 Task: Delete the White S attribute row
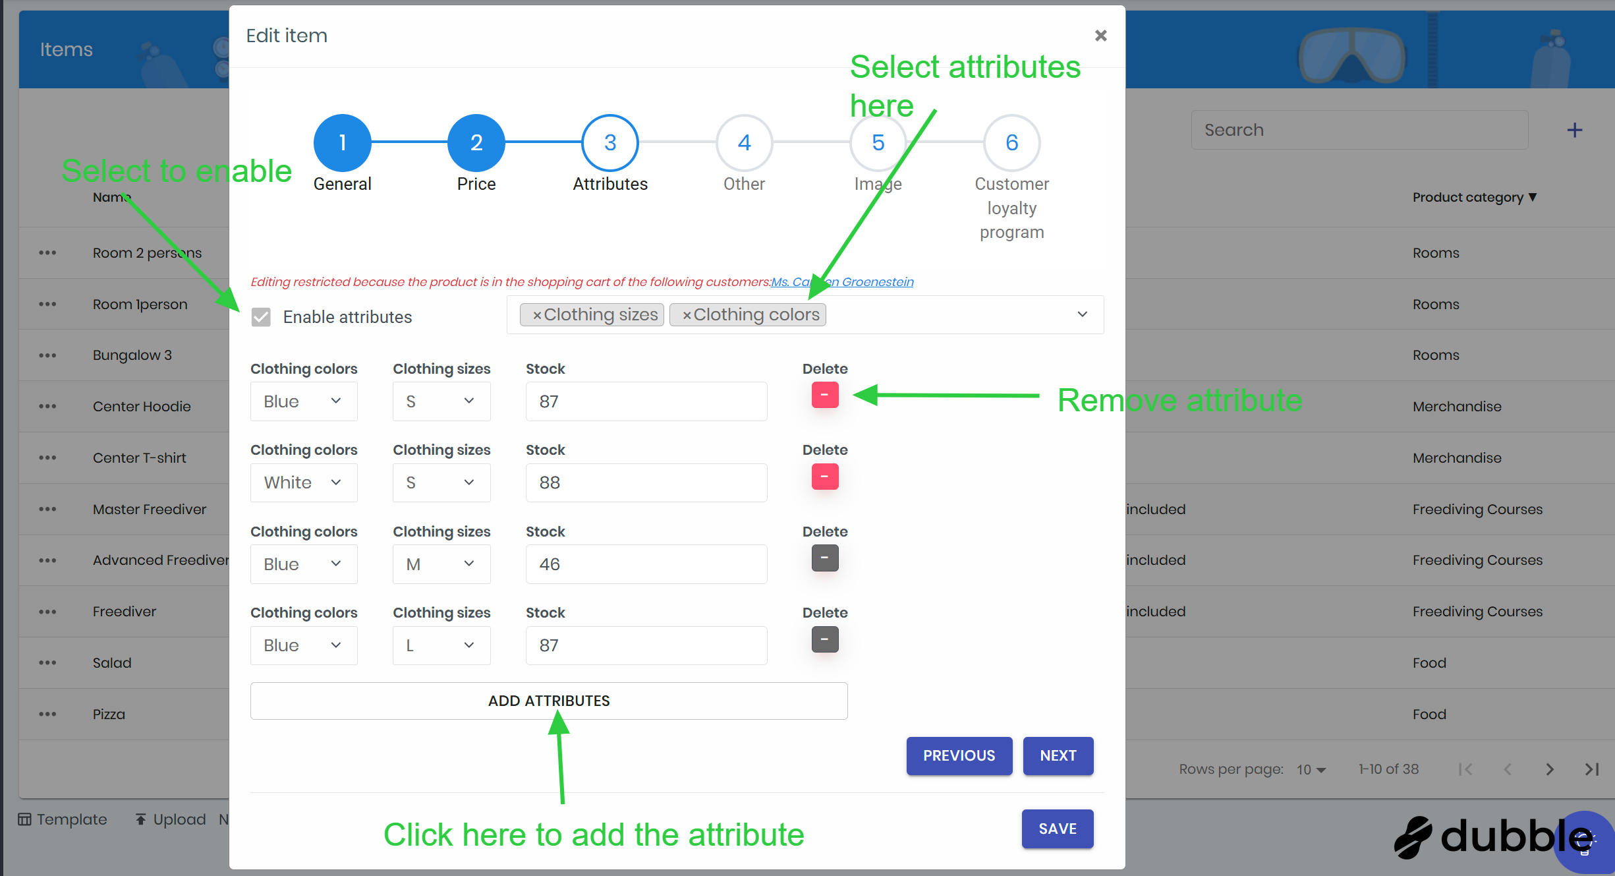pyautogui.click(x=824, y=476)
